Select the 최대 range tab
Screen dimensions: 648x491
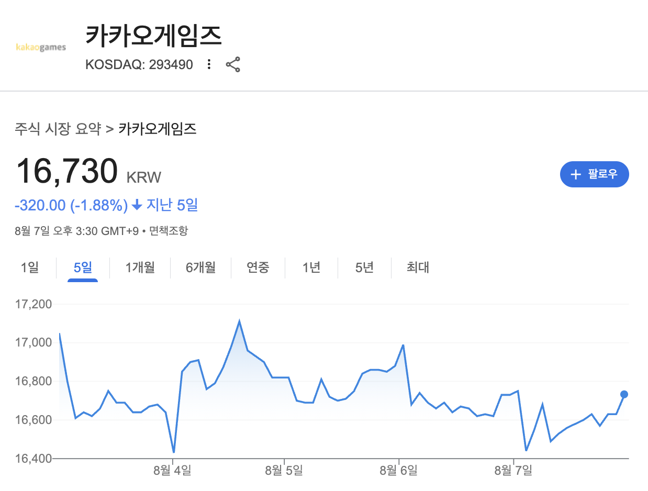tap(418, 267)
